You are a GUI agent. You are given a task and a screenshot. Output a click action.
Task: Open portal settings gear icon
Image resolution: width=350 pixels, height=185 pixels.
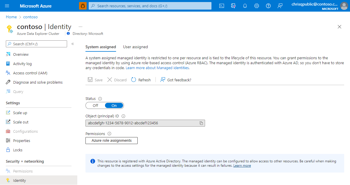click(x=257, y=6)
